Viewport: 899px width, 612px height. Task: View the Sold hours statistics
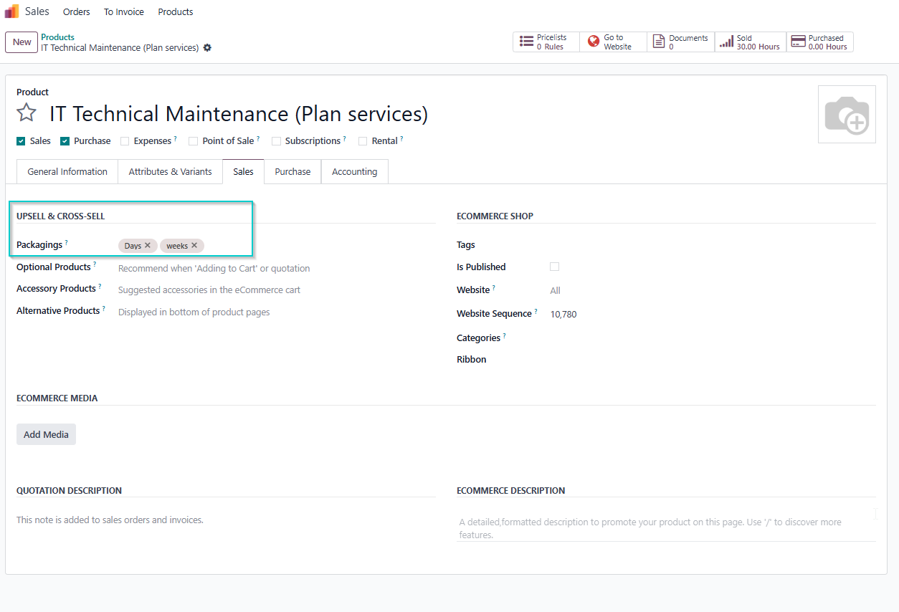point(750,42)
